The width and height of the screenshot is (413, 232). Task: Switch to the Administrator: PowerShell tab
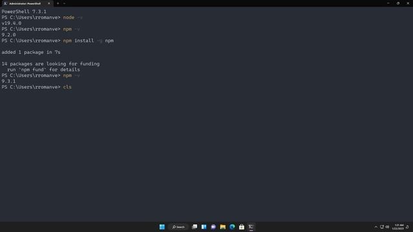coord(27,3)
